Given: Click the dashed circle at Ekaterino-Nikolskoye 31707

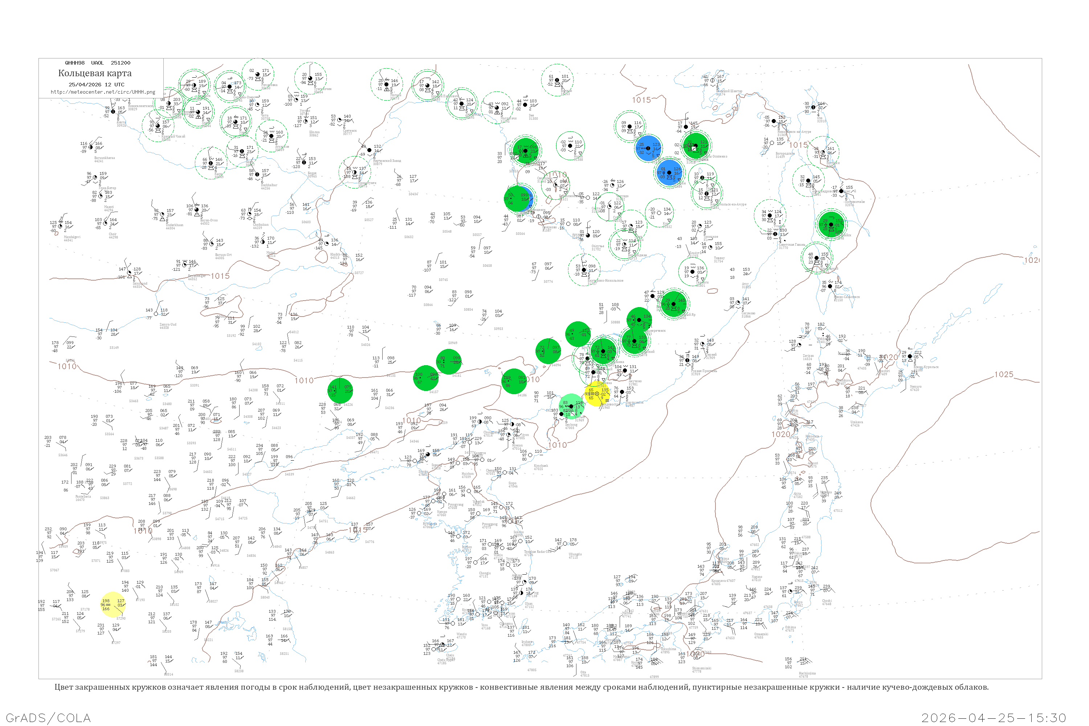Looking at the screenshot, I should point(584,270).
